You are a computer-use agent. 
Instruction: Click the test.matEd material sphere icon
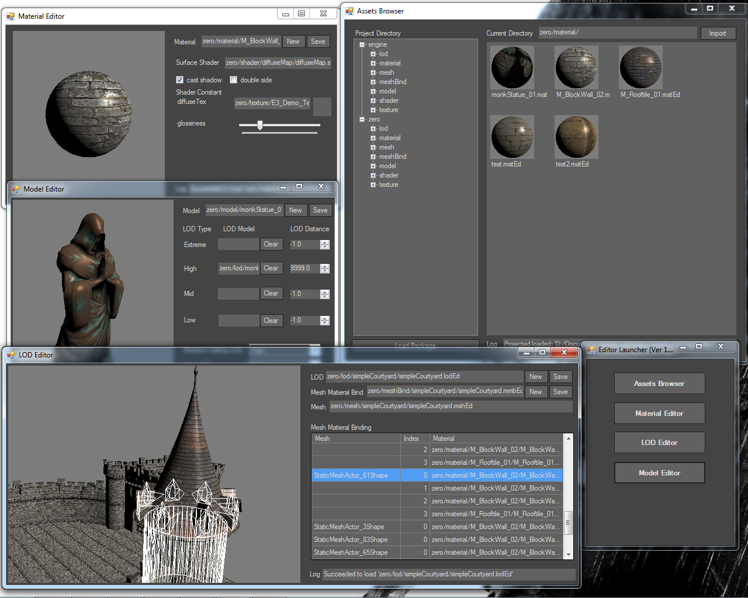pos(512,137)
